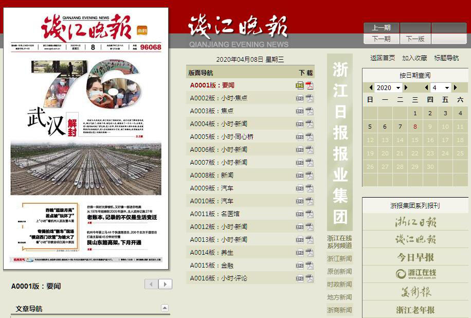Image resolution: width=471 pixels, height=318 pixels.
Task: Download PDF of A0015 金融 page
Action: pos(310,266)
